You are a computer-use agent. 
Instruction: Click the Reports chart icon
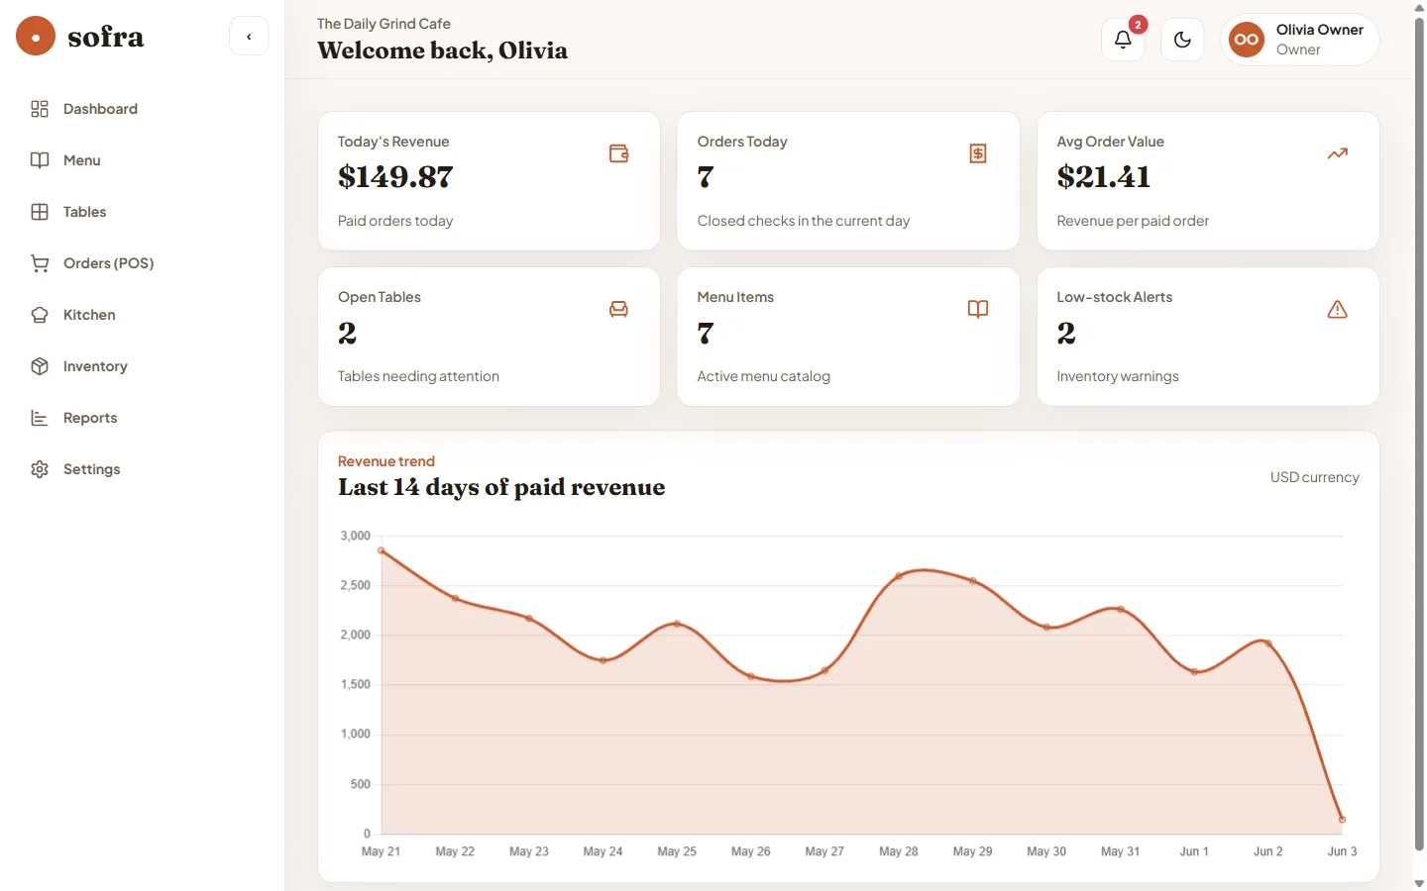[x=40, y=418]
